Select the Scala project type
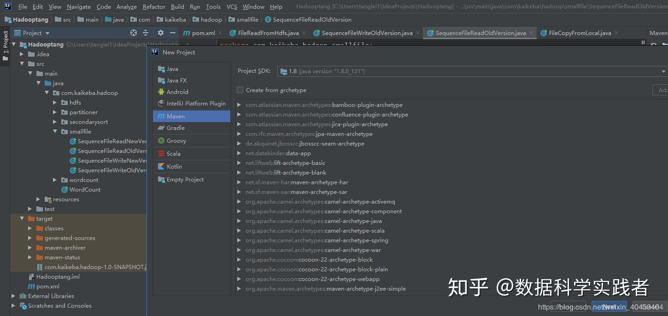Image resolution: width=668 pixels, height=316 pixels. (173, 153)
